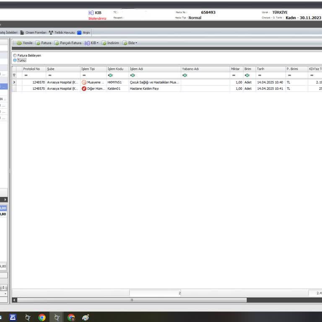
Task: Select the Tümü radio button
Action: [x=15, y=60]
